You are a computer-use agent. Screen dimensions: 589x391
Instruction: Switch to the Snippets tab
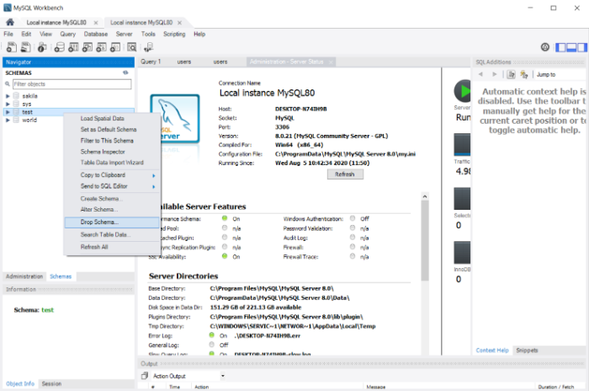point(527,350)
